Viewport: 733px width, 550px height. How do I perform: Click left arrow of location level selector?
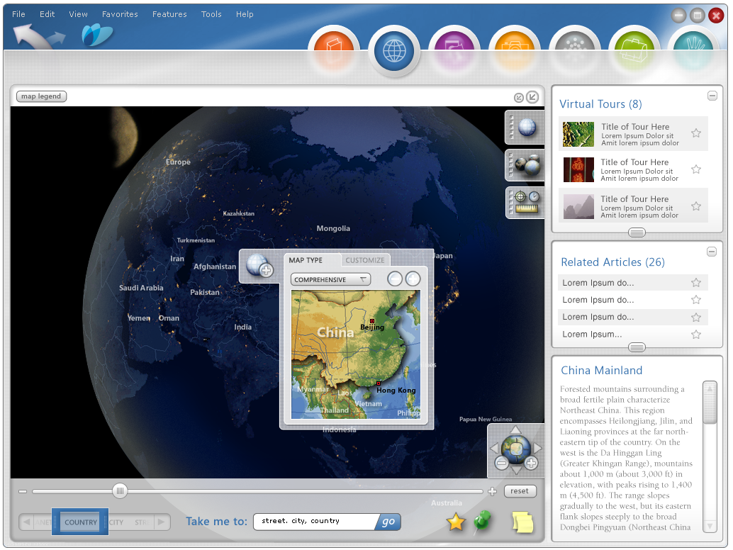(x=27, y=522)
